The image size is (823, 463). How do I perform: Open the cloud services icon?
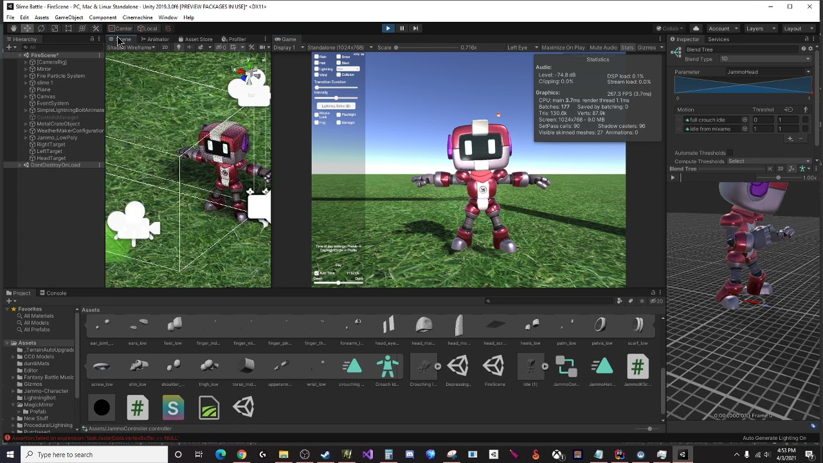(x=696, y=28)
